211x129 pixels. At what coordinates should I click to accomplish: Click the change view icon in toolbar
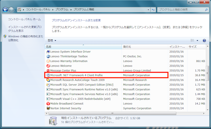tap(192, 40)
